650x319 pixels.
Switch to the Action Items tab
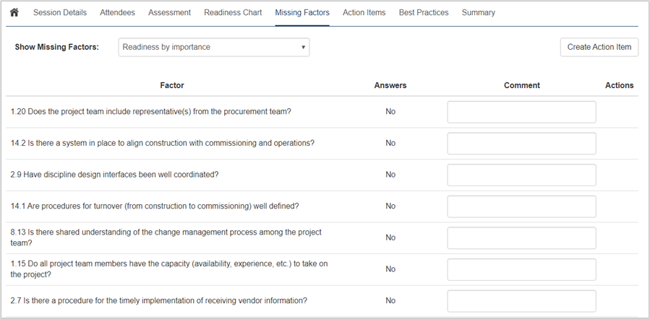(364, 13)
